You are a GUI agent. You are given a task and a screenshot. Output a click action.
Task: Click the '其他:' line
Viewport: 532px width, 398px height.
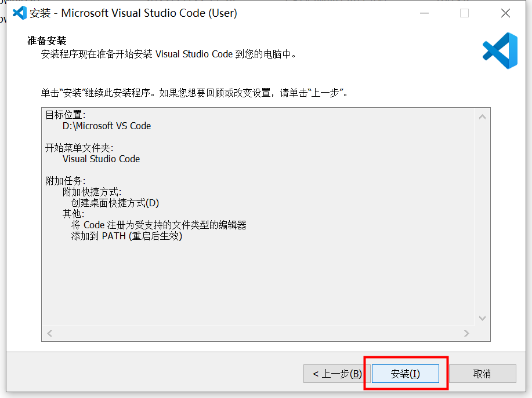[x=73, y=214]
